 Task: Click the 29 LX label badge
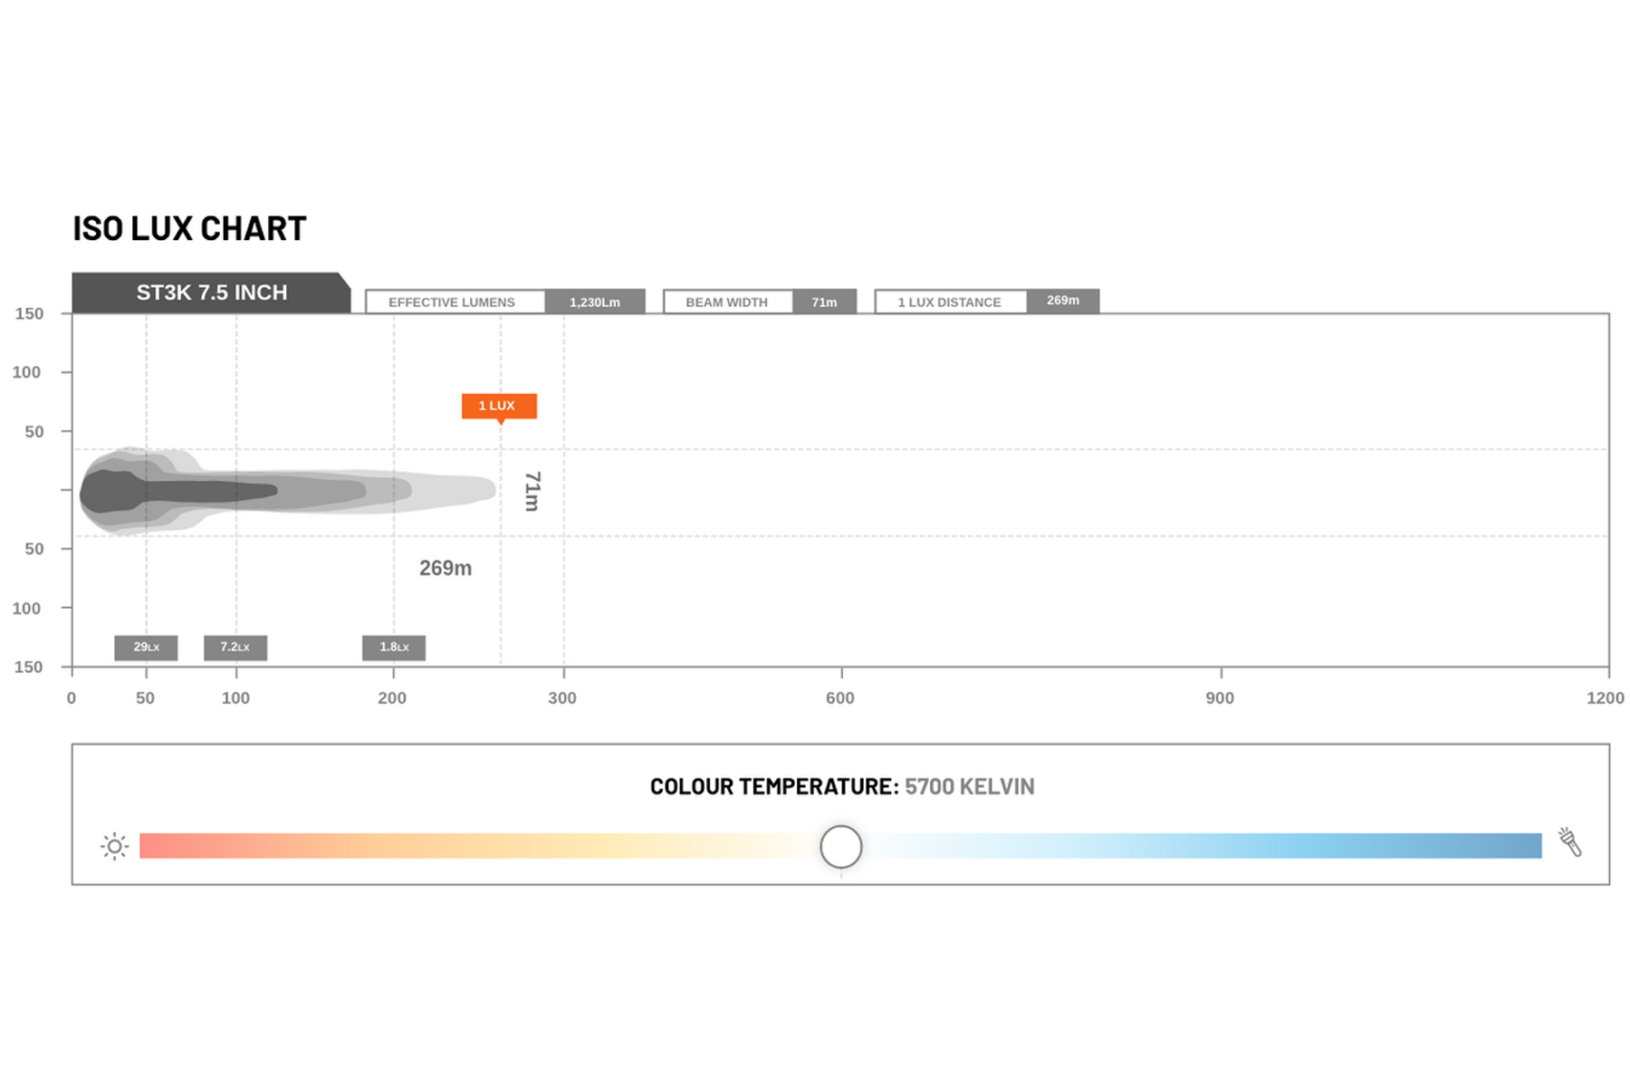click(x=146, y=647)
